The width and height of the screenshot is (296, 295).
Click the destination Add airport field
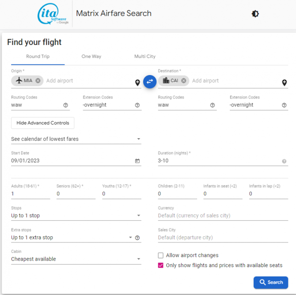pyautogui.click(x=235, y=81)
